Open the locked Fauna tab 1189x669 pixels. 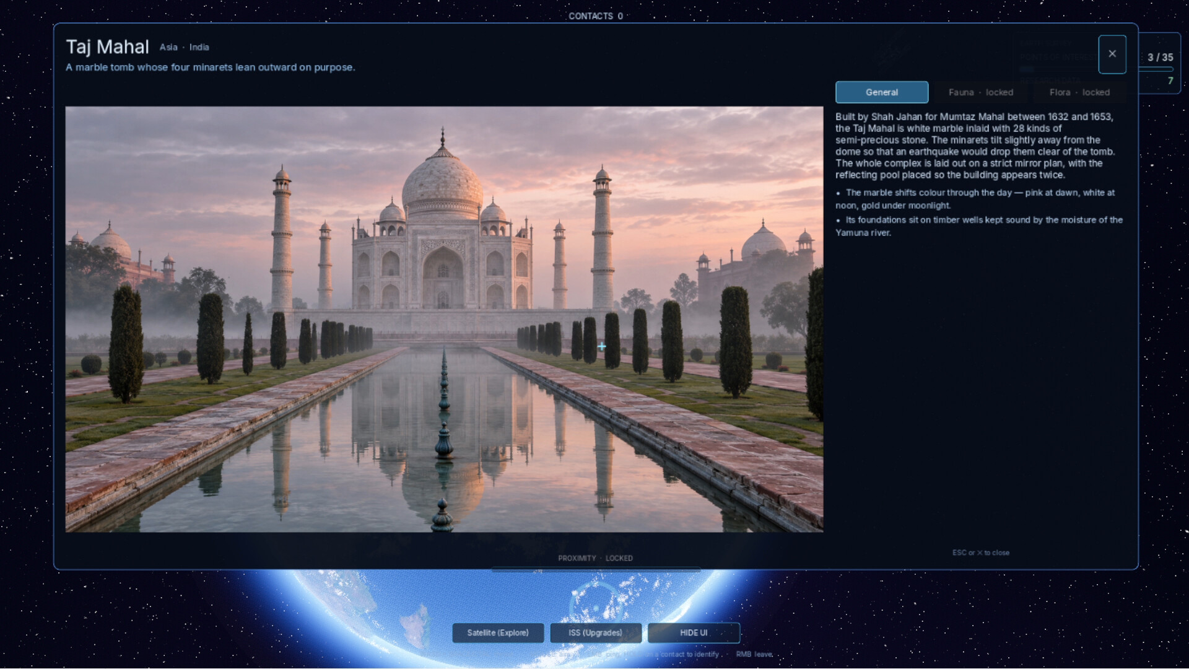point(980,92)
